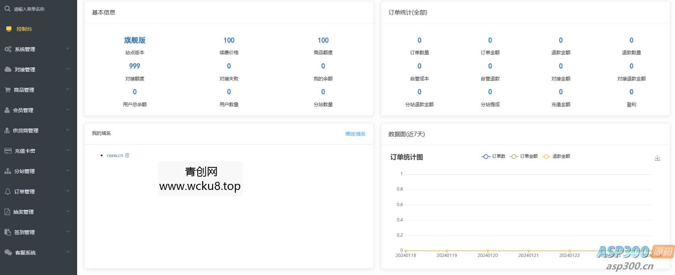Expand 充值卡密 menu chevron

coord(67,150)
